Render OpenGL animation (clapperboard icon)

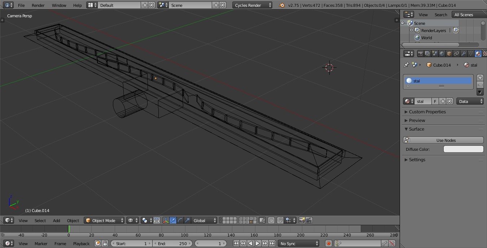[309, 221]
